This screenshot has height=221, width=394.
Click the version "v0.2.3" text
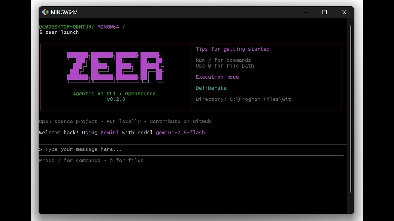point(116,99)
